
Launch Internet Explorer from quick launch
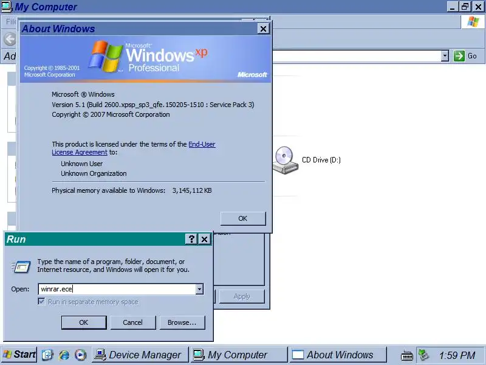point(64,355)
